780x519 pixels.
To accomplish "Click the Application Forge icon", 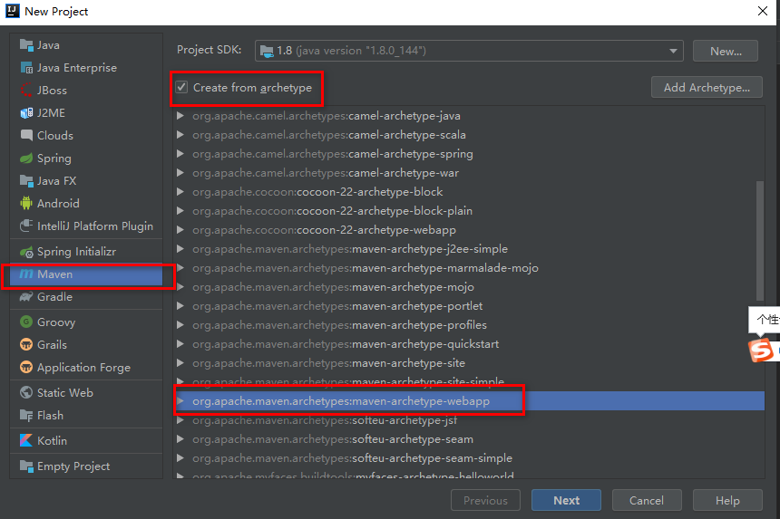I will pyautogui.click(x=26, y=367).
